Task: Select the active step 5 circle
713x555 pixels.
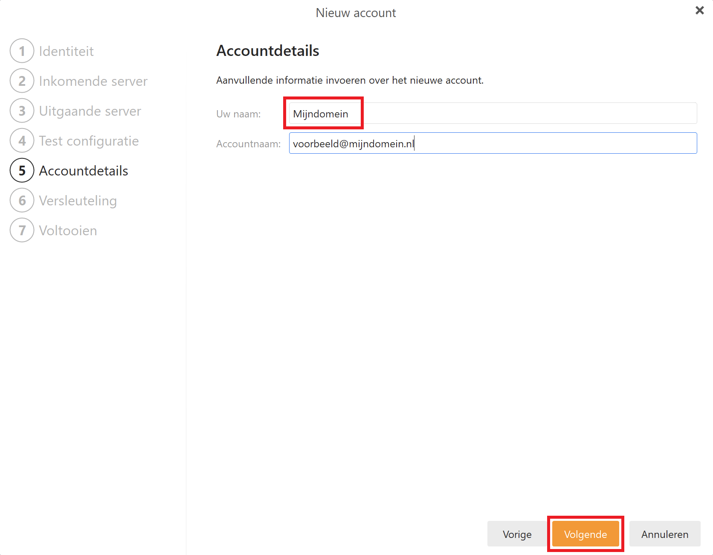Action: (22, 171)
